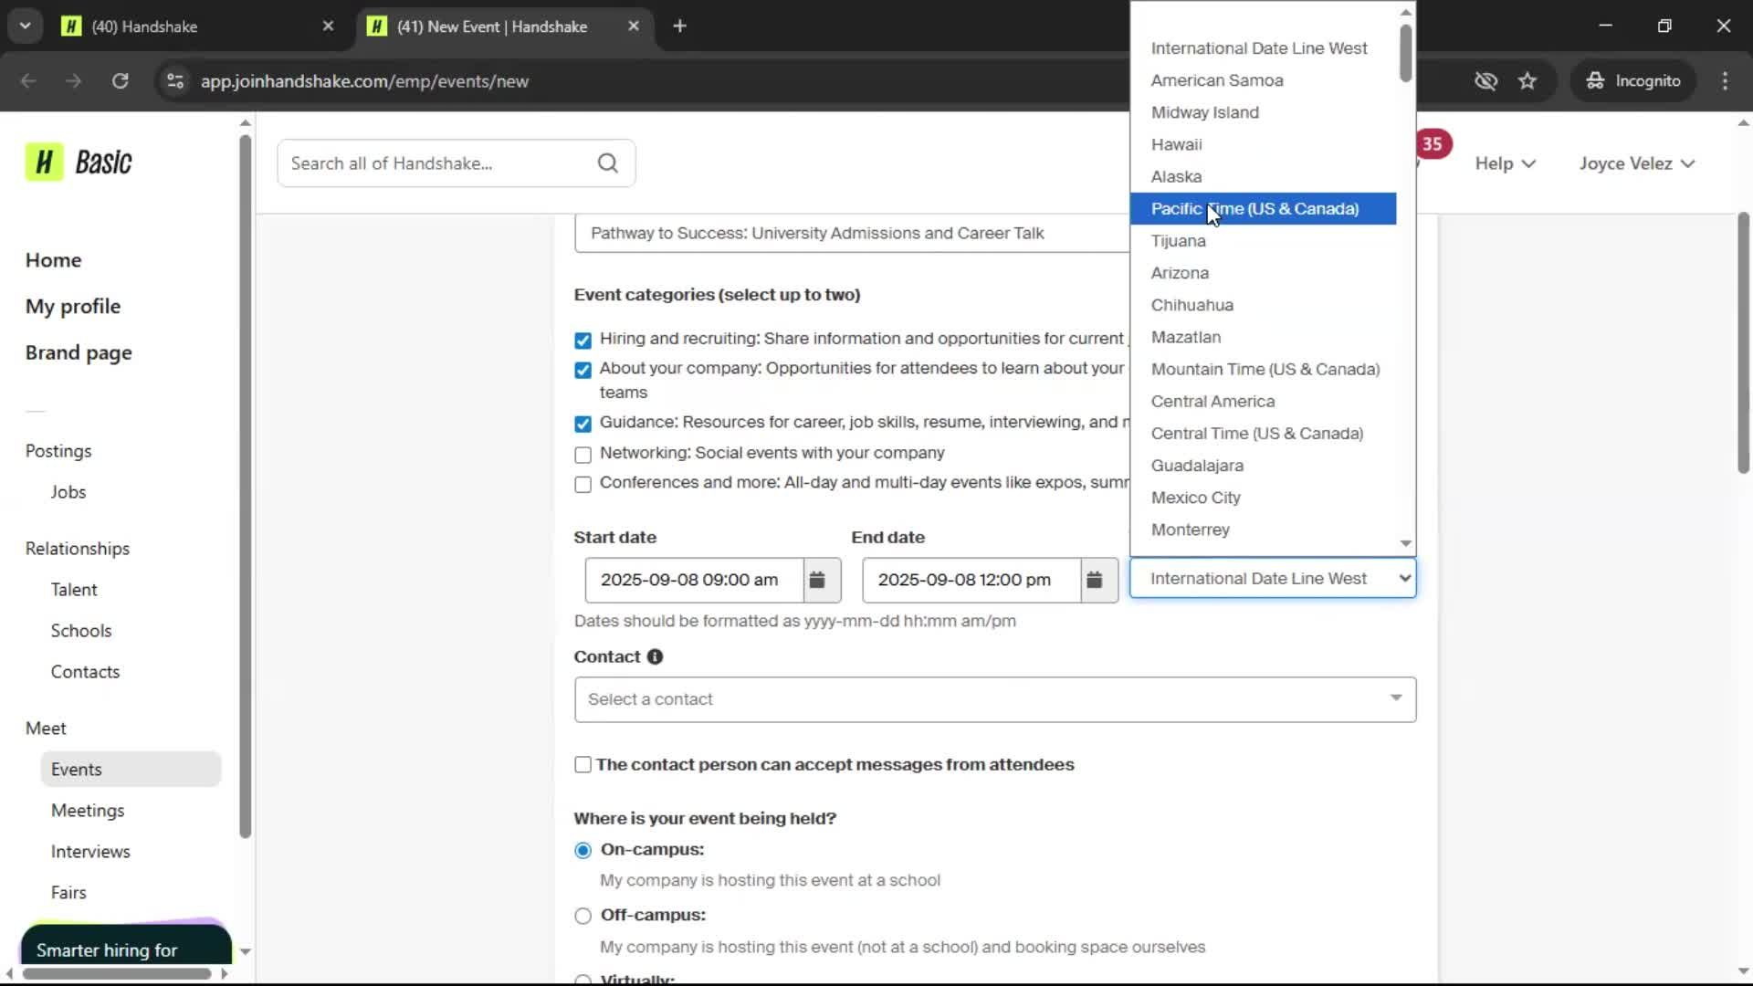Image resolution: width=1753 pixels, height=986 pixels.
Task: View site information icon
Action: click(175, 80)
